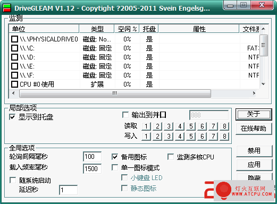The image size is (277, 204).
Task: Click the 关于 button
Action: [254, 114]
